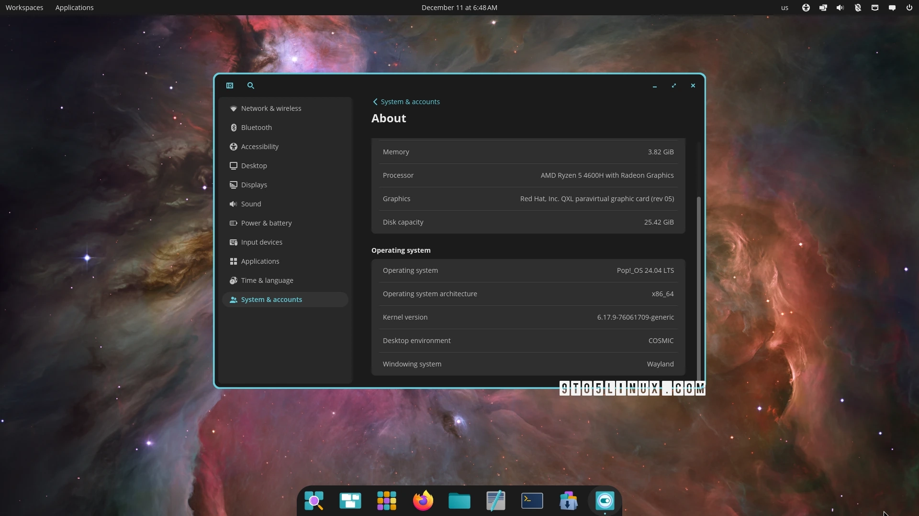
Task: Select Displays in the Settings sidebar
Action: point(254,184)
